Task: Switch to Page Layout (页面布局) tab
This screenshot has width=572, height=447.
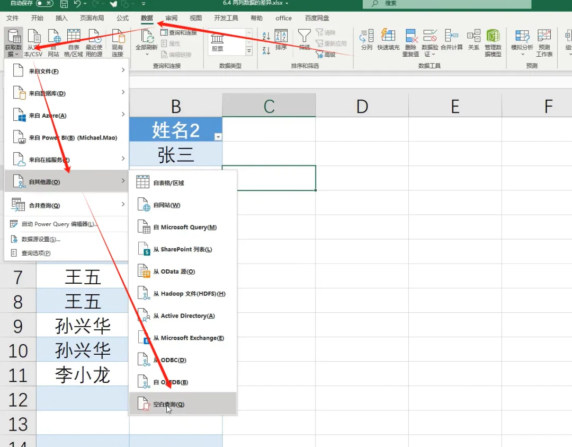Action: [x=92, y=18]
